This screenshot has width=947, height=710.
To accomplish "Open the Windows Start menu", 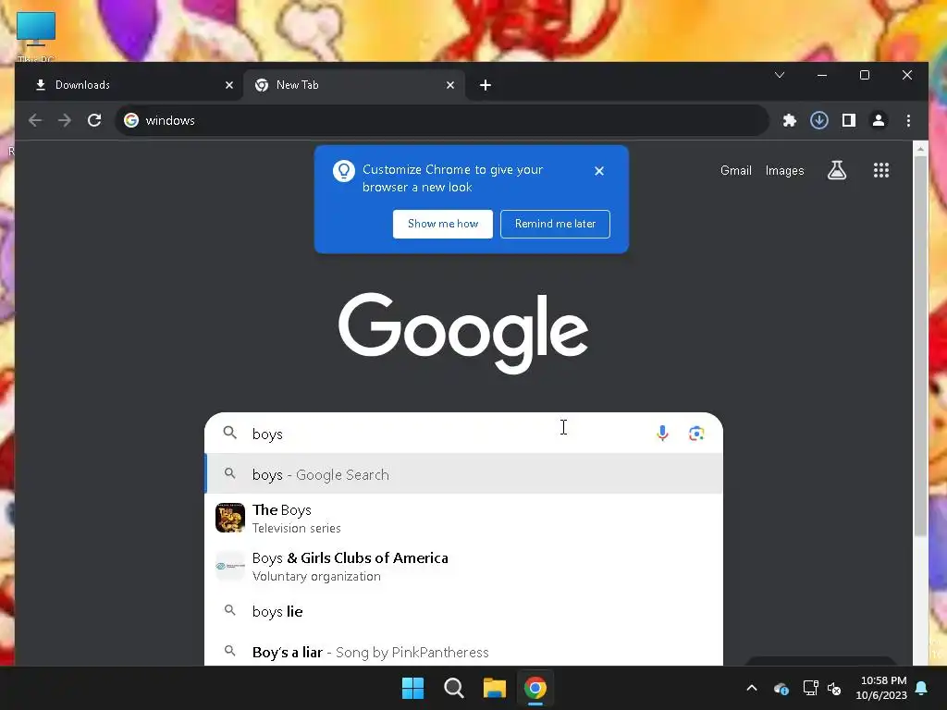I will (413, 688).
